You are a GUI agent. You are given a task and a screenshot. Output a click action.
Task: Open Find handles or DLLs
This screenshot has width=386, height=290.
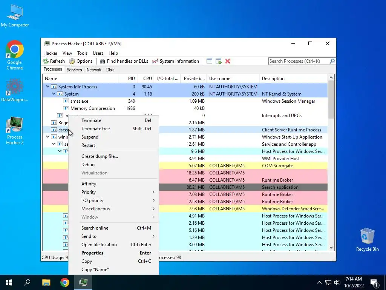(124, 61)
